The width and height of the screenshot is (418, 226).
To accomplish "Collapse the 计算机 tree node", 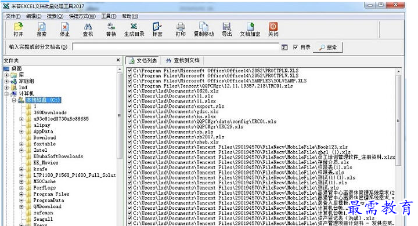I will click(6, 94).
